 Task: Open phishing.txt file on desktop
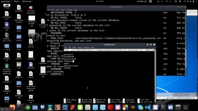tap(19, 8)
